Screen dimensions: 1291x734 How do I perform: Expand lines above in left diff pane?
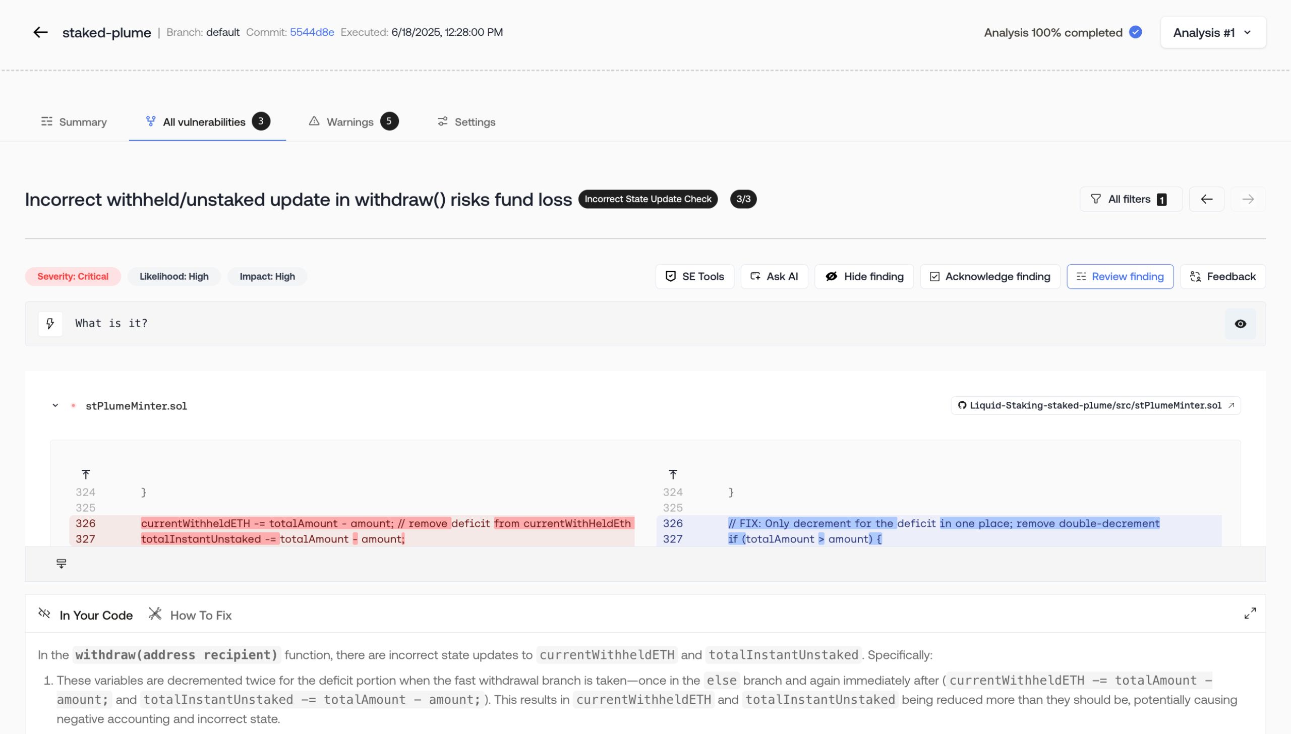[x=86, y=474]
